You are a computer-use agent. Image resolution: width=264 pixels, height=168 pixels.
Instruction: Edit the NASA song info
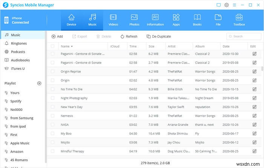coord(255,125)
